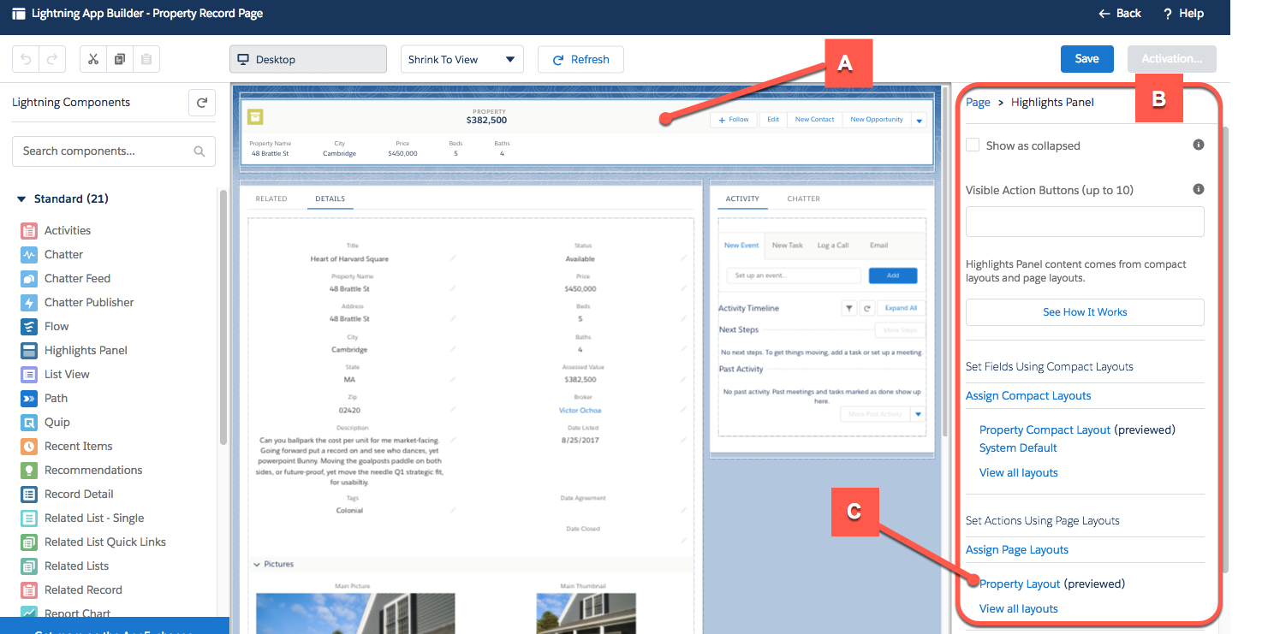The width and height of the screenshot is (1262, 634).
Task: Open the Assign Compact Layouts link
Action: tap(1028, 395)
